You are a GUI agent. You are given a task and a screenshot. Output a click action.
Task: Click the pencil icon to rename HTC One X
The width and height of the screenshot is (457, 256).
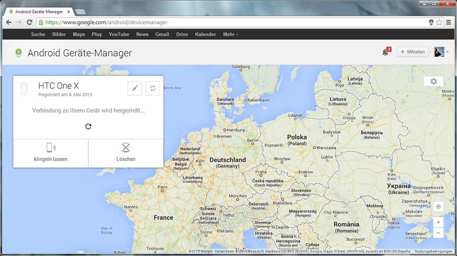(135, 88)
